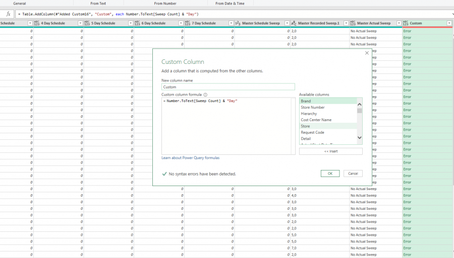Select Store Number in Available columns
The width and height of the screenshot is (454, 258).
328,107
